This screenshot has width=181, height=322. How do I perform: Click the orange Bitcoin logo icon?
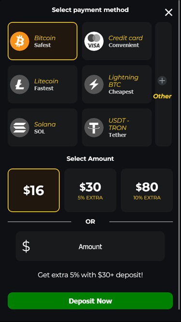coord(20,42)
